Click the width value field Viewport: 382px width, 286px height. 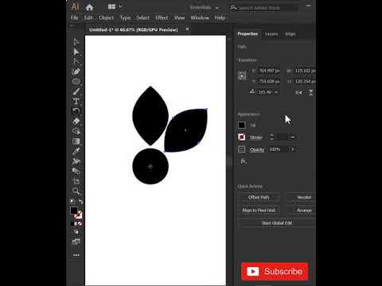(305, 71)
